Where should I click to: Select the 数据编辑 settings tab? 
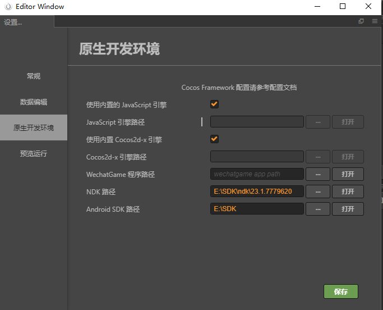pos(34,102)
